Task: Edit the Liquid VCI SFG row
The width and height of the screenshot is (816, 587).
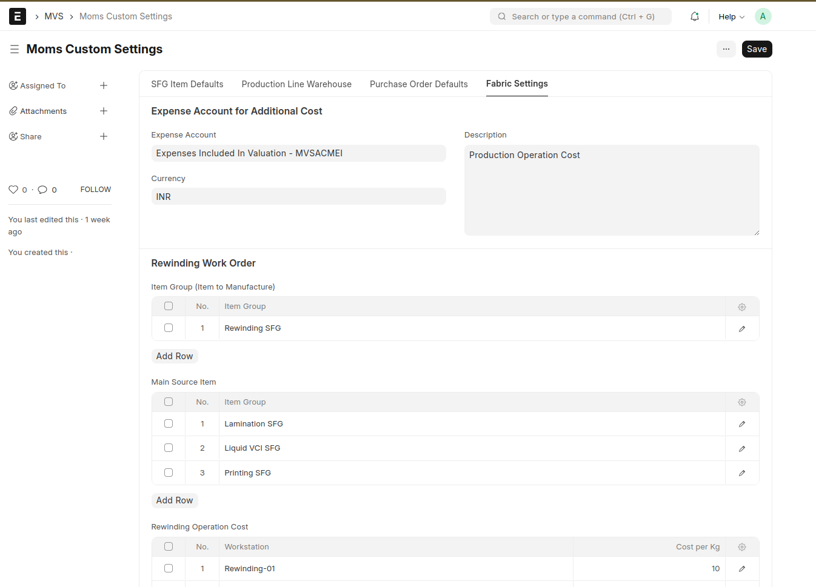Action: point(741,449)
